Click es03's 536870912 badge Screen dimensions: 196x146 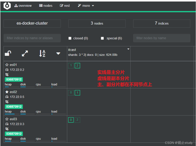tap(14, 134)
